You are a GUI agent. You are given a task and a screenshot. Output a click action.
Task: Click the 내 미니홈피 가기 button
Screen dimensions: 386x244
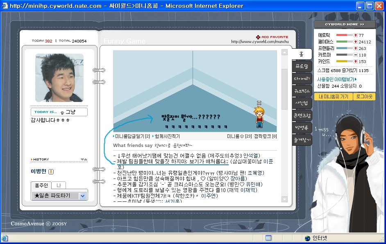pos(334,97)
